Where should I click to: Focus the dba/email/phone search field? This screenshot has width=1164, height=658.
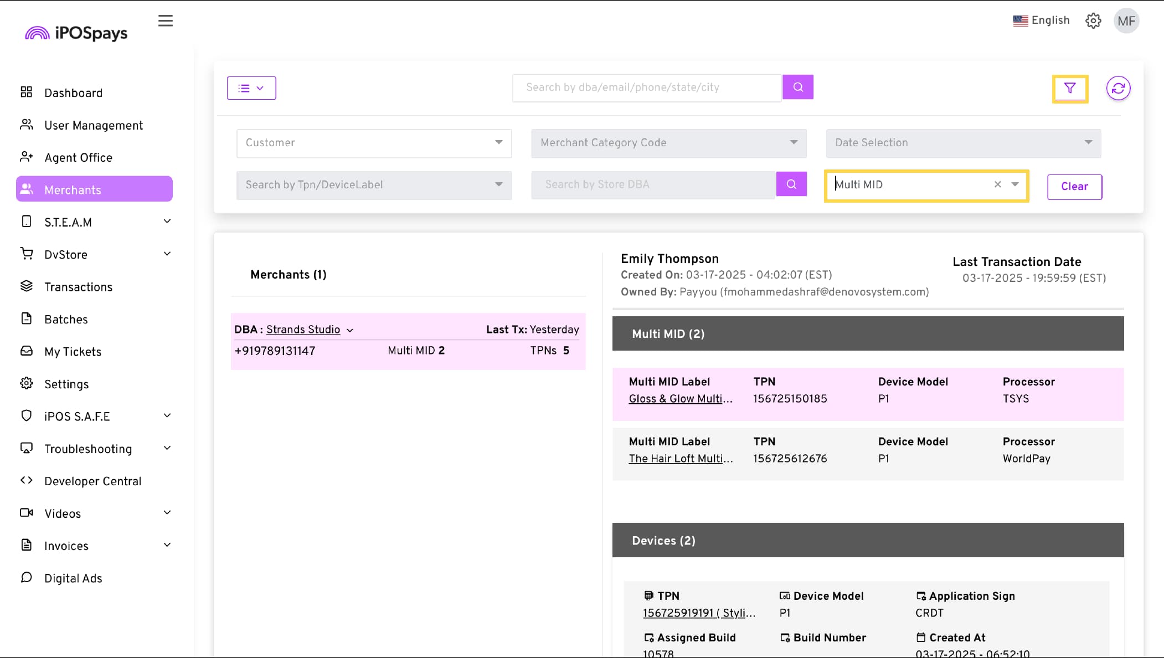point(646,88)
